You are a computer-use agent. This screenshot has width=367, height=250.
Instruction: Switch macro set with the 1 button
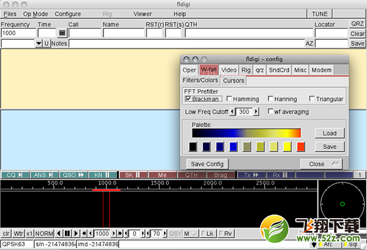click(x=360, y=175)
